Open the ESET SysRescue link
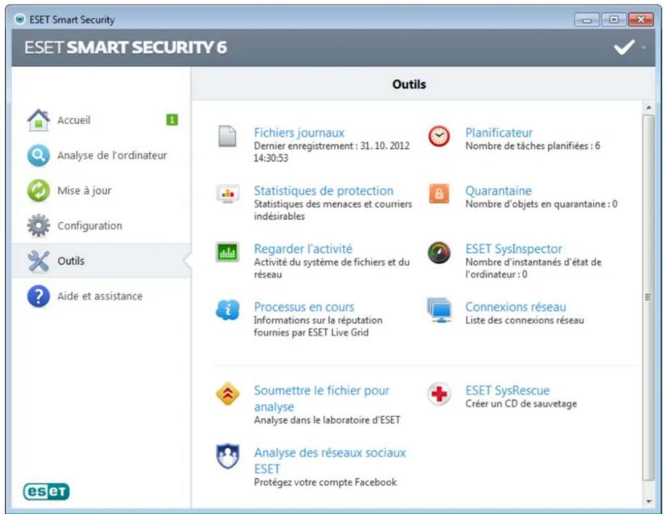This screenshot has height=514, width=664. point(507,390)
